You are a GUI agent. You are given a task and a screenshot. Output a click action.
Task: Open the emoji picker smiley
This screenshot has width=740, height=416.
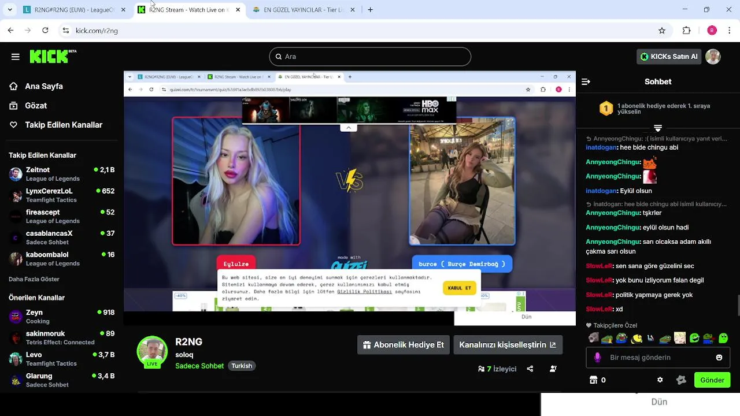pos(719,358)
